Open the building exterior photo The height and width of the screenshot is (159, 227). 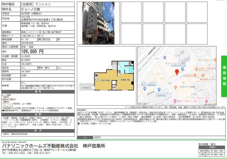[98, 23]
